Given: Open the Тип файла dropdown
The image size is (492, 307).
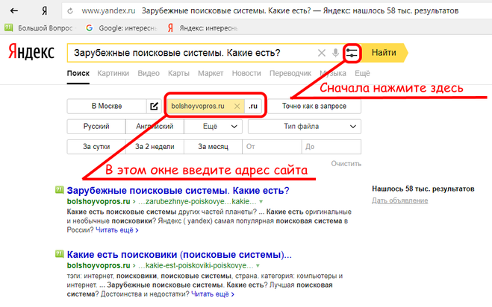Looking at the screenshot, I should pyautogui.click(x=305, y=127).
